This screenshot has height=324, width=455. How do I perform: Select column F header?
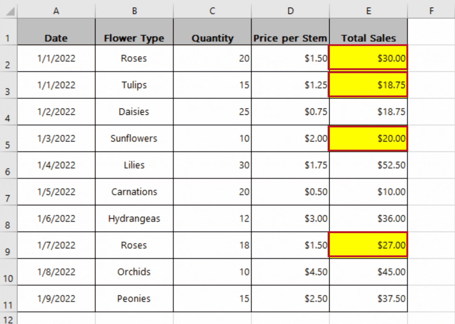coord(431,11)
